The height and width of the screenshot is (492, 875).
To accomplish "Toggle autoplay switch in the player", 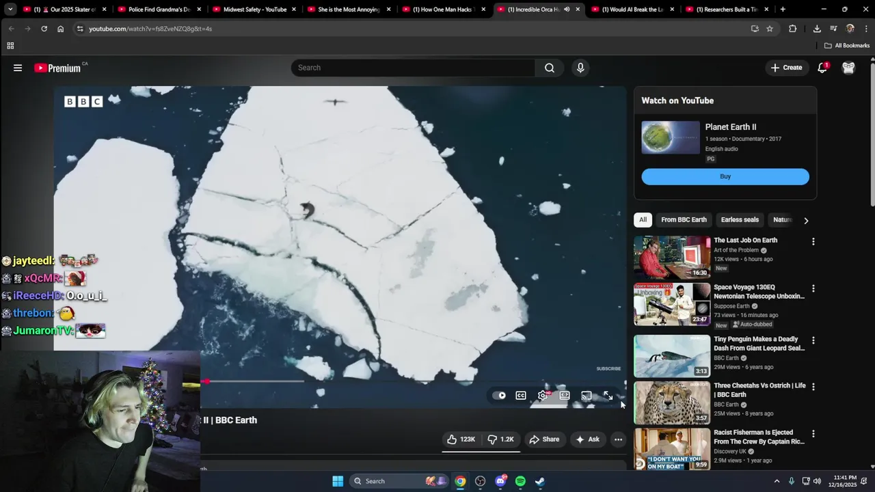I will 499,396.
